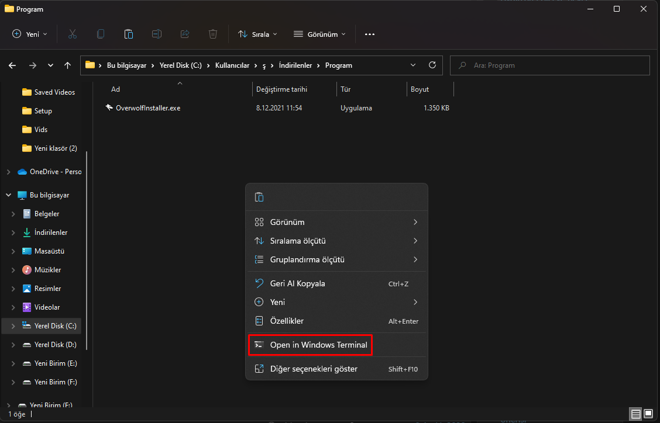The width and height of the screenshot is (660, 423).
Task: Expand the Belgeler tree node
Action: click(13, 214)
